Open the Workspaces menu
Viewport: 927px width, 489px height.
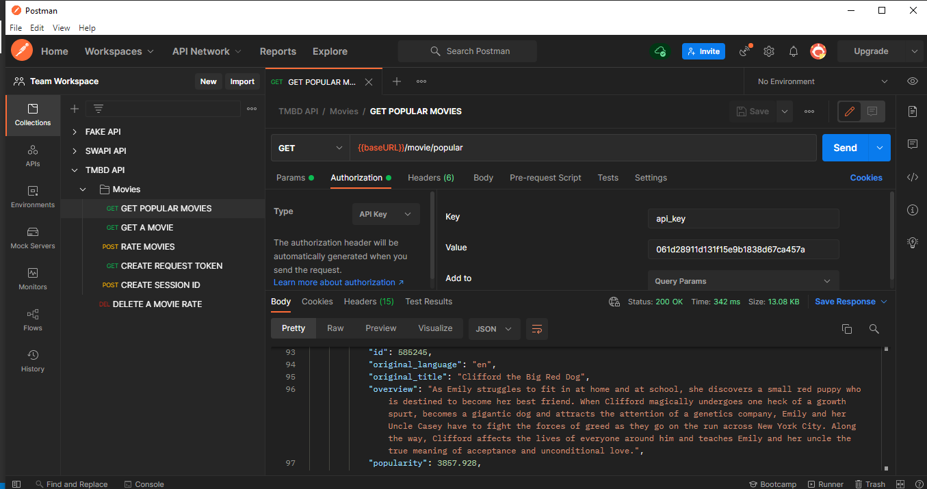pos(119,51)
